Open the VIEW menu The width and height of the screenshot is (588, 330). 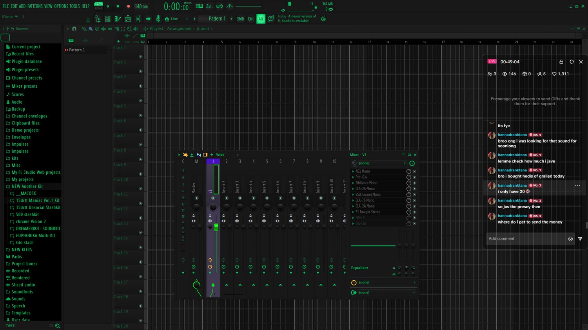tap(48, 6)
